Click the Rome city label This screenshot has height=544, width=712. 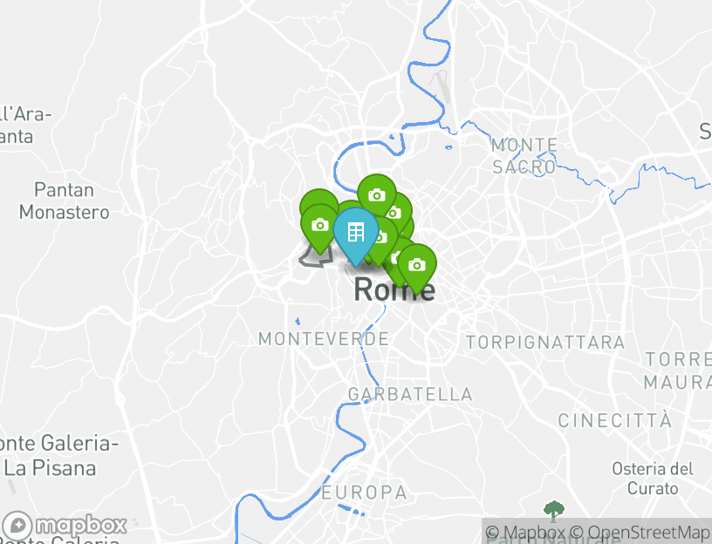394,290
